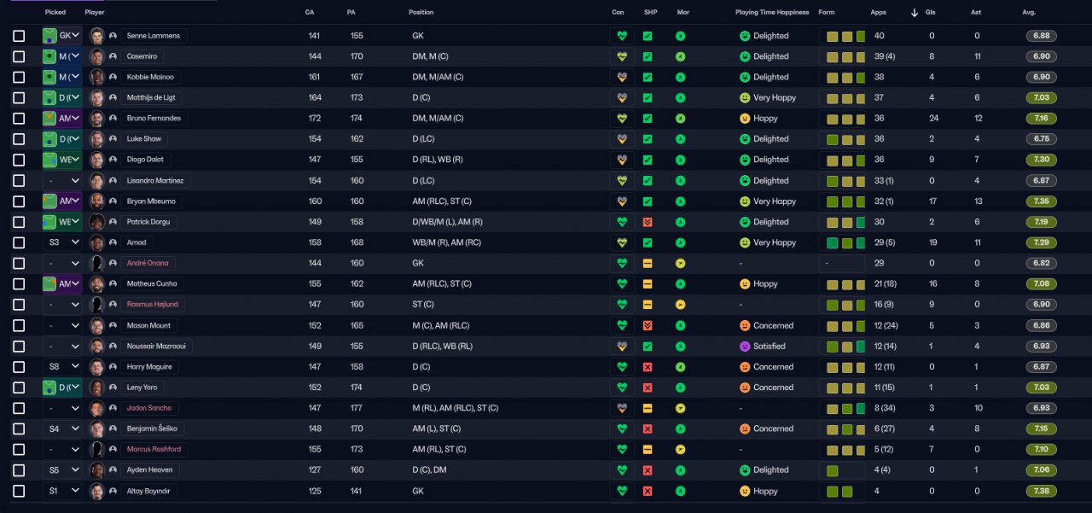Open Patrick Dorgu's name link
This screenshot has height=513, width=1092.
148,222
